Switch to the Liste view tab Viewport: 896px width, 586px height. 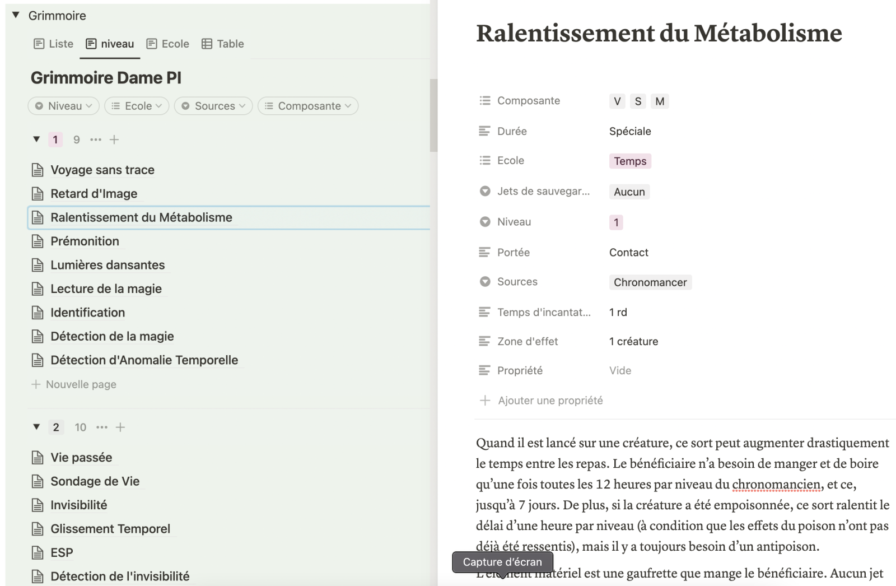click(x=54, y=44)
